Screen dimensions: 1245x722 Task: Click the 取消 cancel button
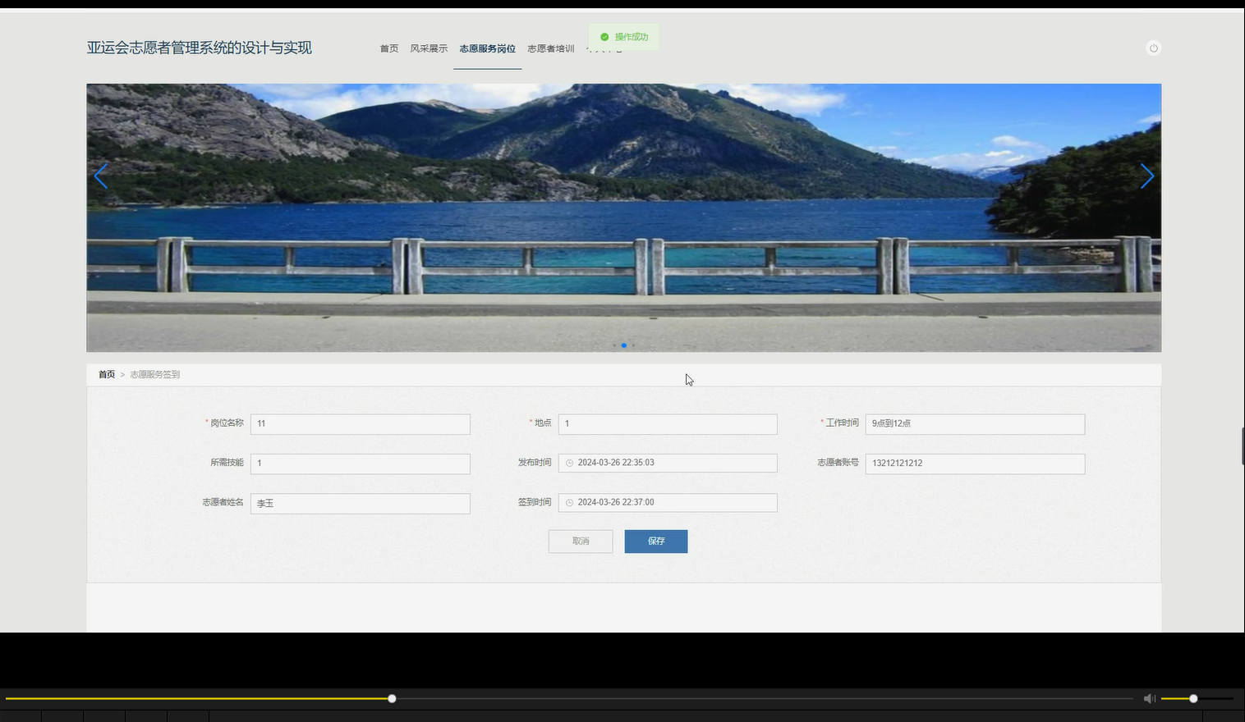pos(581,541)
